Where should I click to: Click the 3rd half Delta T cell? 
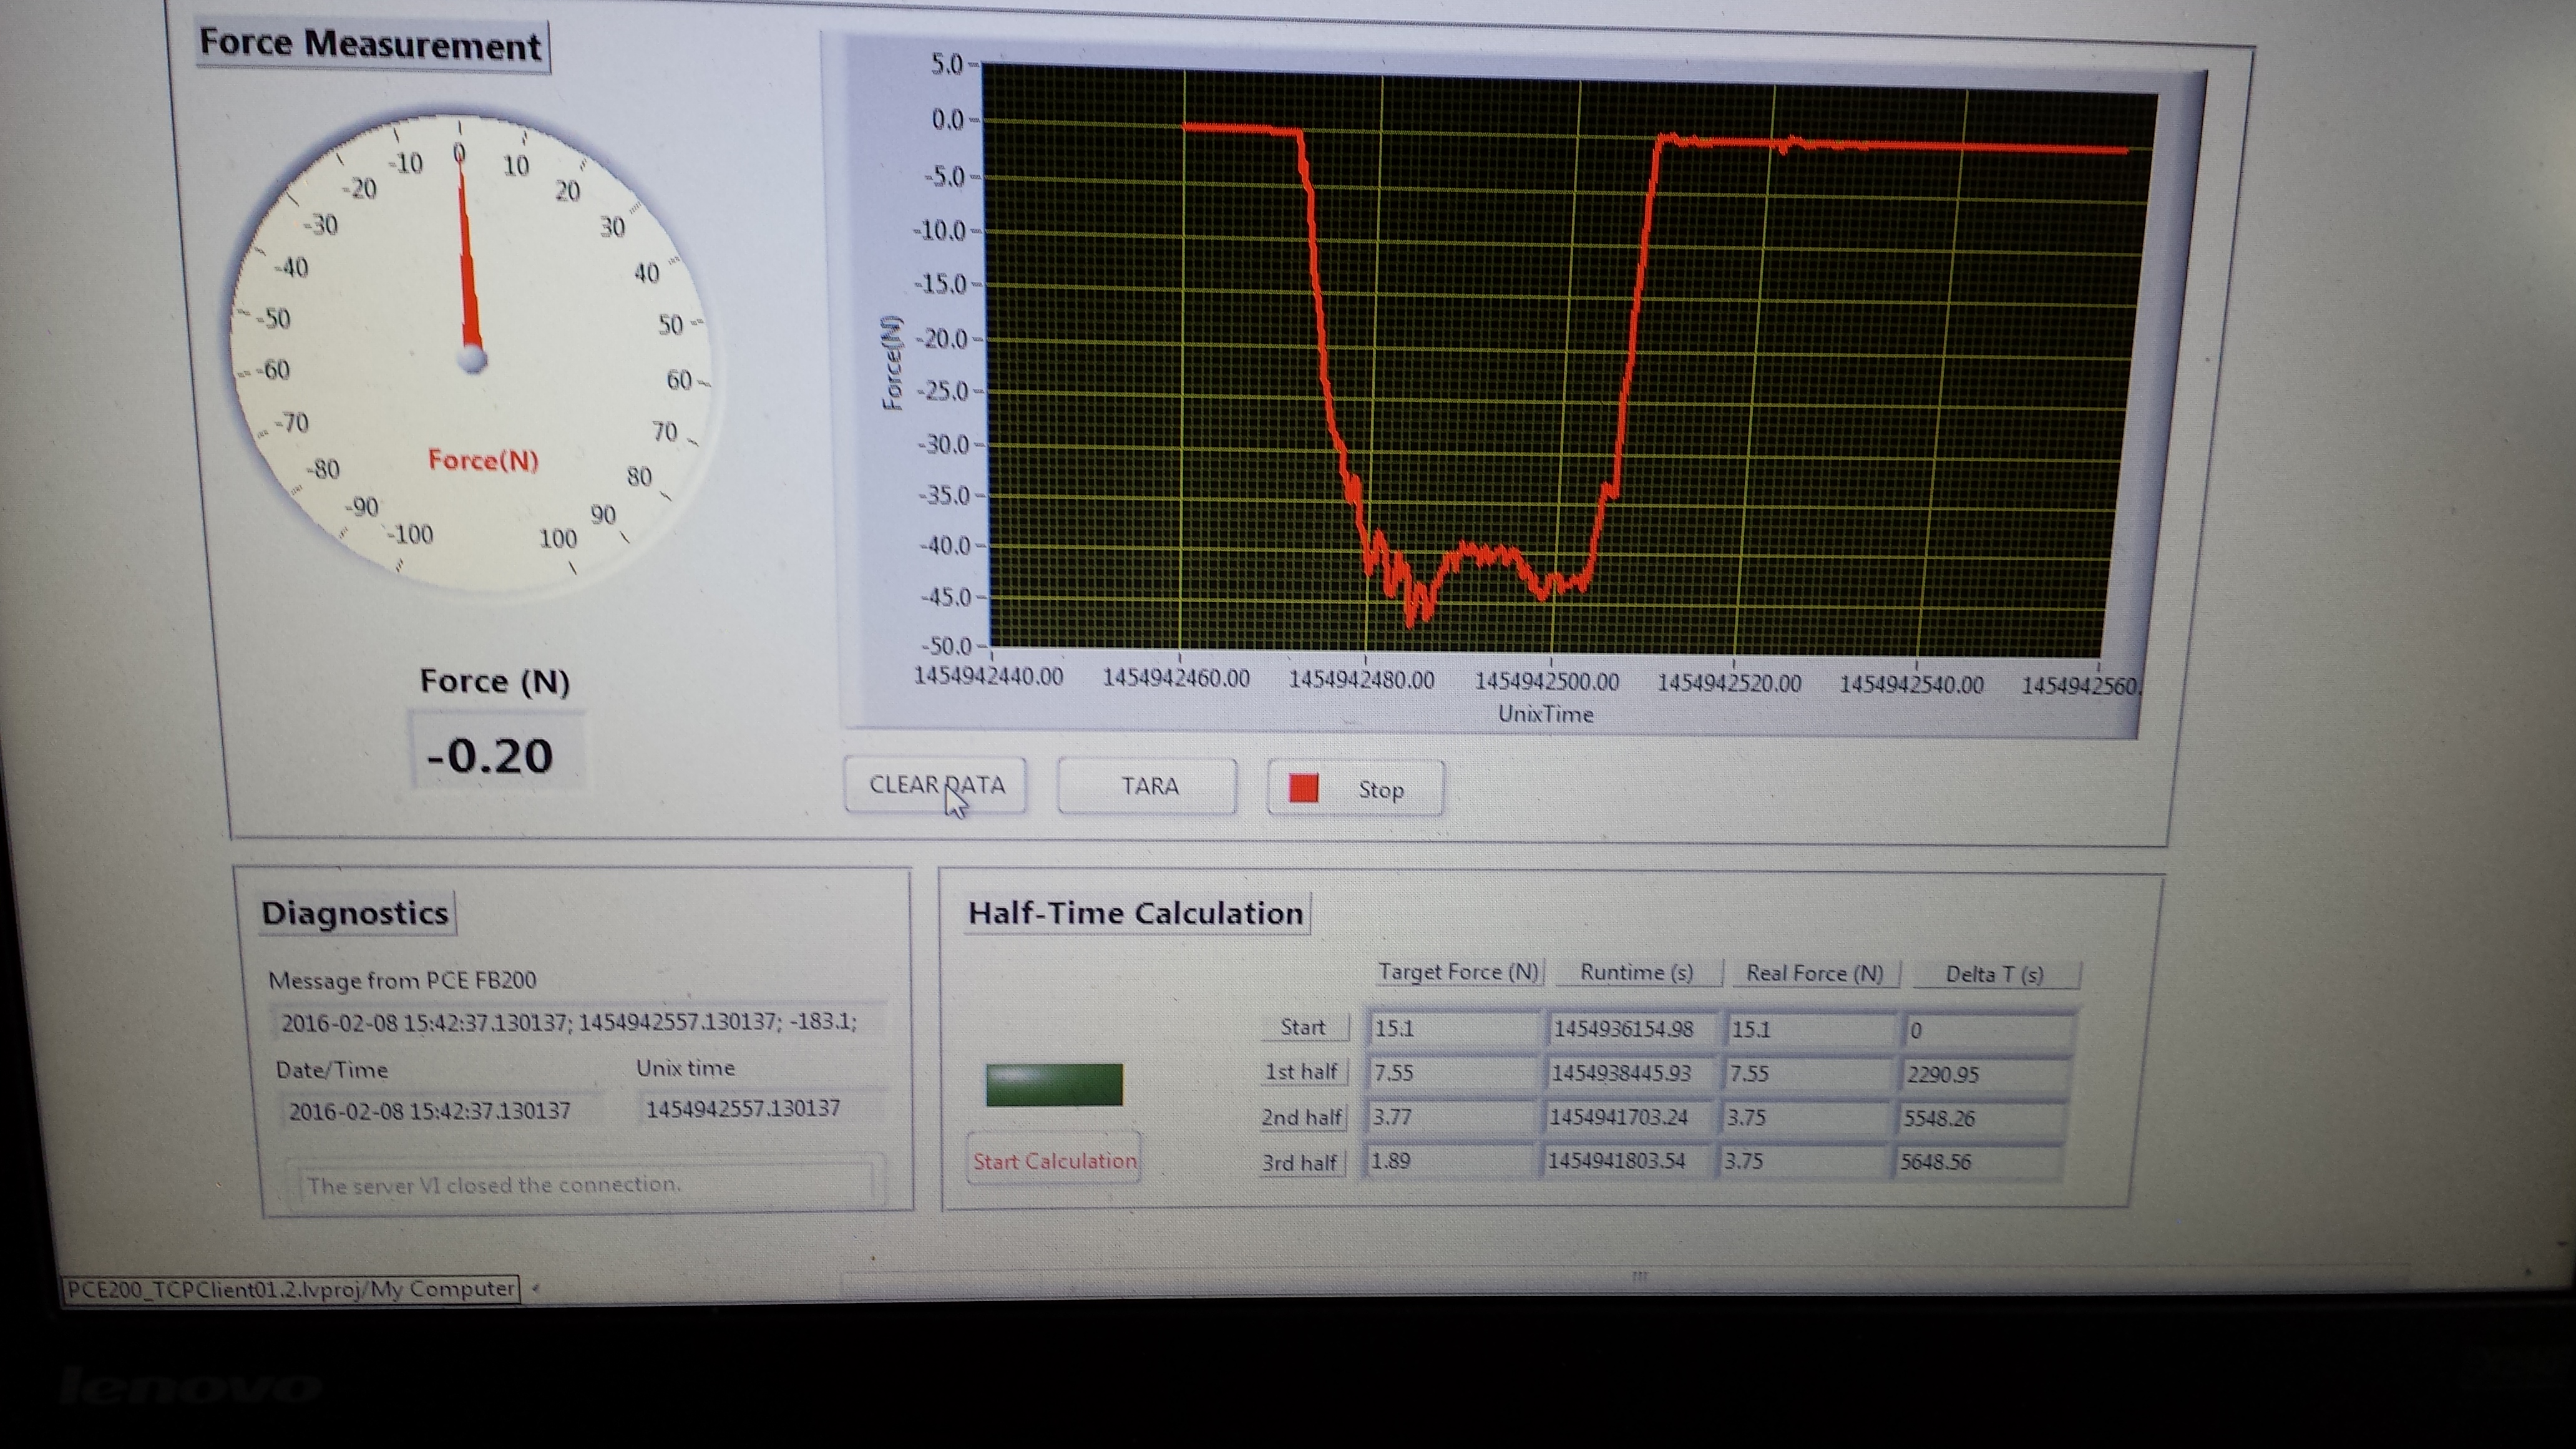pyautogui.click(x=1980, y=1162)
